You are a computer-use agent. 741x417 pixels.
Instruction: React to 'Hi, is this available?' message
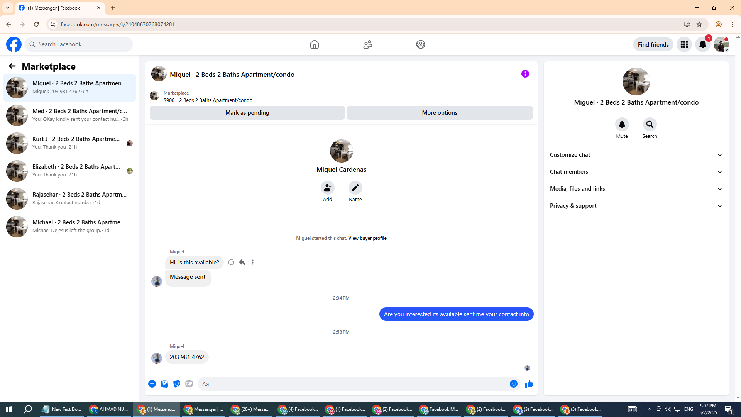(231, 263)
